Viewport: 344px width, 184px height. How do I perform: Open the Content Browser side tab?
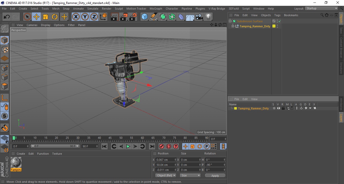(x=341, y=48)
